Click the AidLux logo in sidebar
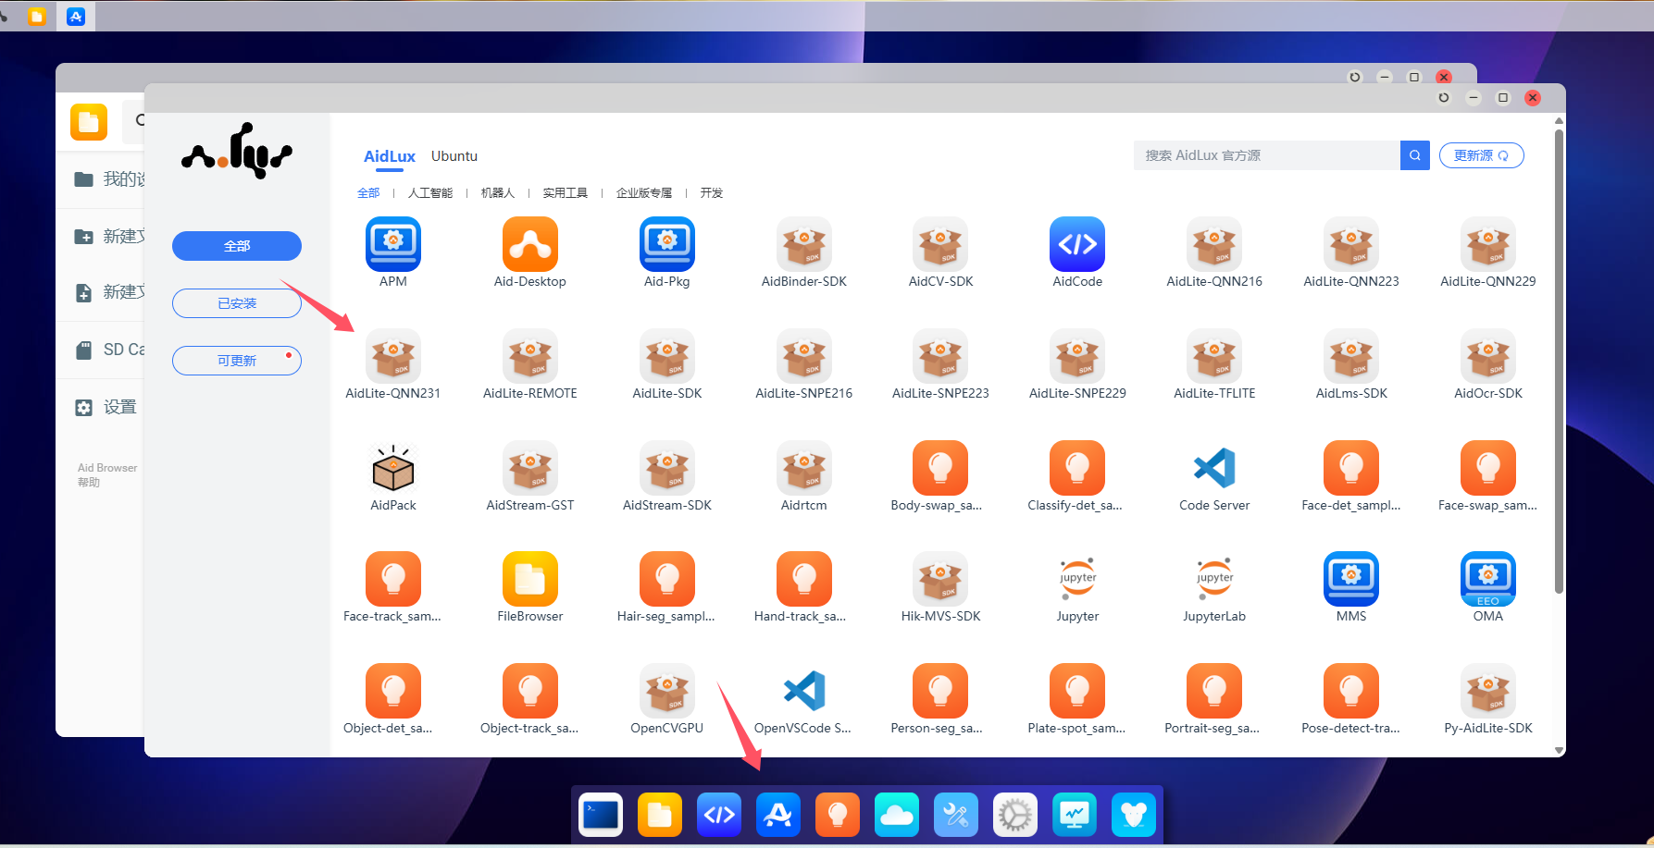This screenshot has width=1654, height=848. 237,151
